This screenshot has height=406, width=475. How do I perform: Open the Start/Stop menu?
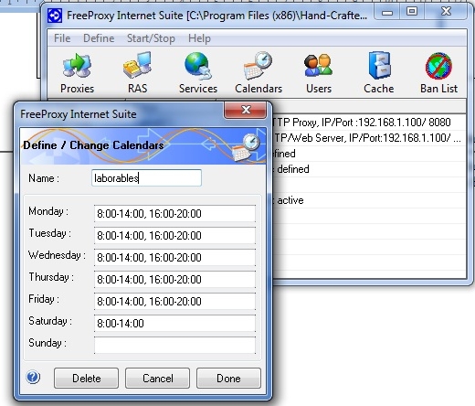151,38
